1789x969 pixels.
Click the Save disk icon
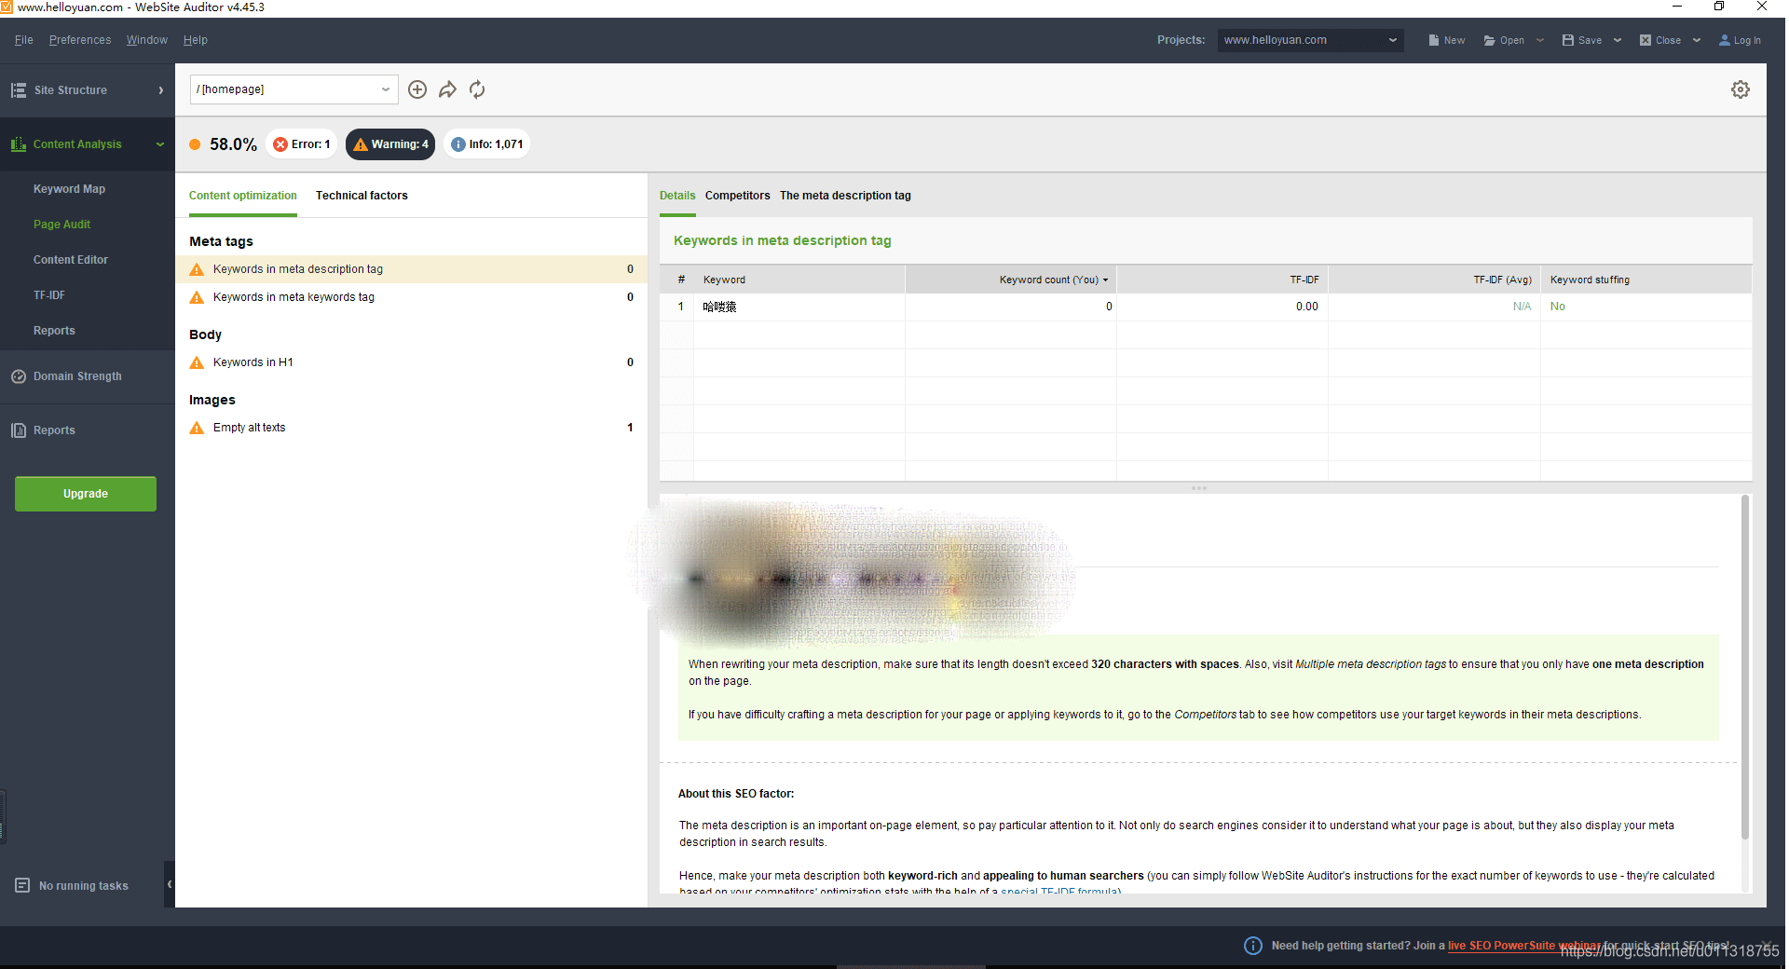click(1568, 40)
